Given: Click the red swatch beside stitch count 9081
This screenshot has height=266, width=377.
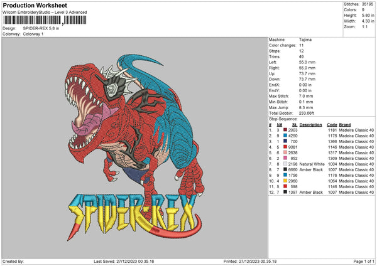Looking at the screenshot, I should pos(285,147).
